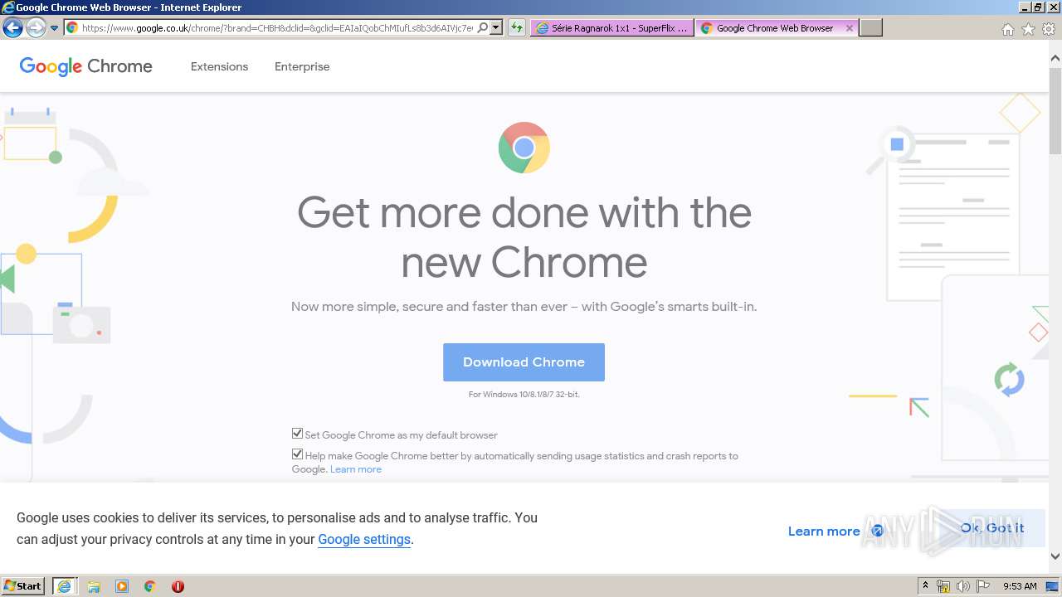Open the Favorites star icon
Screen dimensions: 1062x597
(1028, 29)
